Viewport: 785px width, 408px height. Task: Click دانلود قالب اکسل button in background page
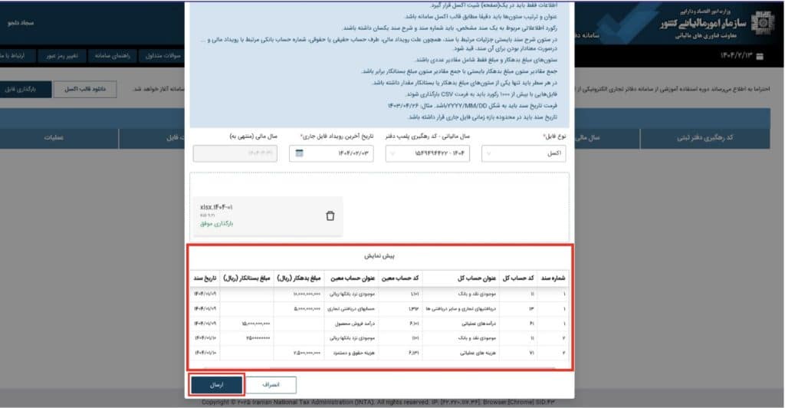click(85, 89)
